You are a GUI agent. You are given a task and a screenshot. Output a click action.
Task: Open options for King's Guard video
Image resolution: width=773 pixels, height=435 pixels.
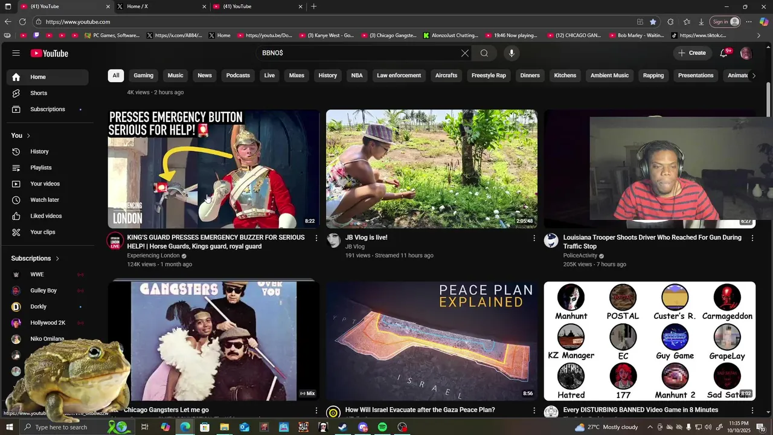(x=316, y=238)
